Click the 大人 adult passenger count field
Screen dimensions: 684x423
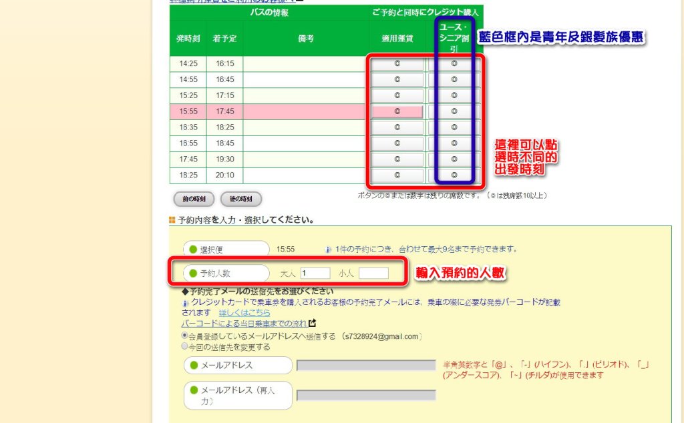[x=315, y=273]
